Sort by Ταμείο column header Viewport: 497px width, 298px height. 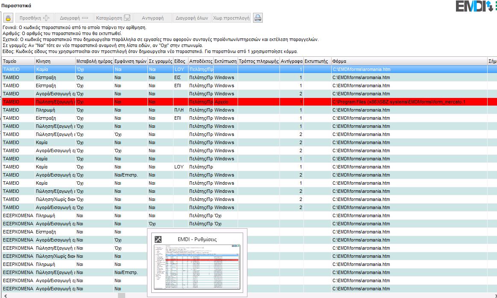click(x=18, y=61)
